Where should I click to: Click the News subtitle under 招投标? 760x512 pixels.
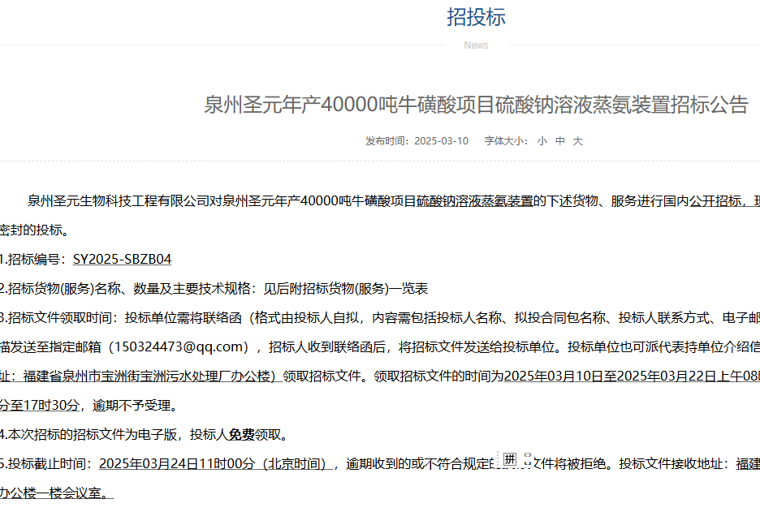476,45
